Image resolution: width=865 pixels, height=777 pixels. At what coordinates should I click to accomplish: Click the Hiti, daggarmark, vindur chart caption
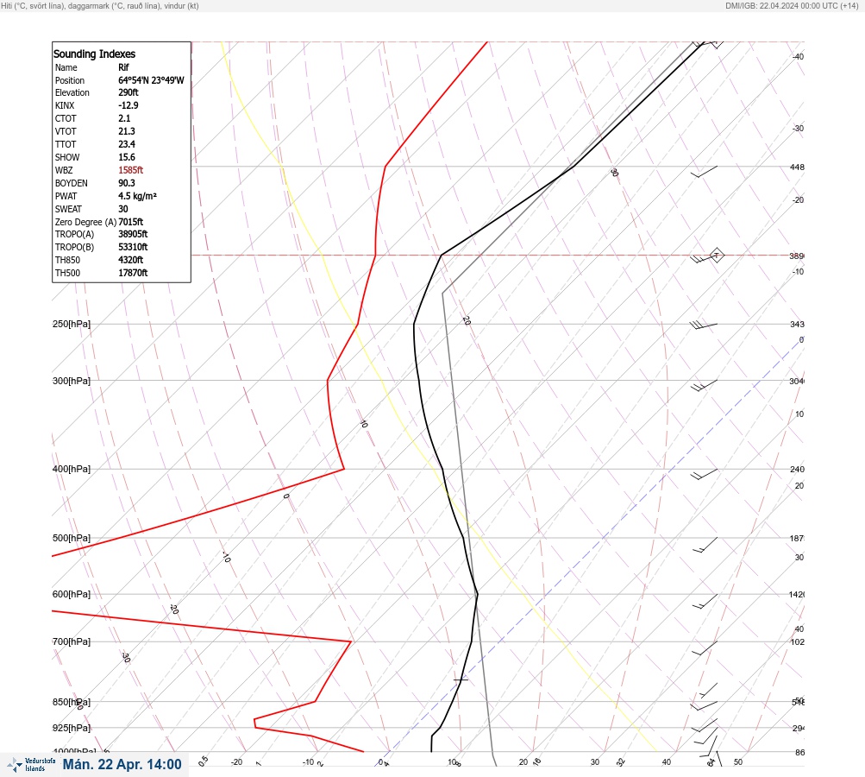[100, 5]
